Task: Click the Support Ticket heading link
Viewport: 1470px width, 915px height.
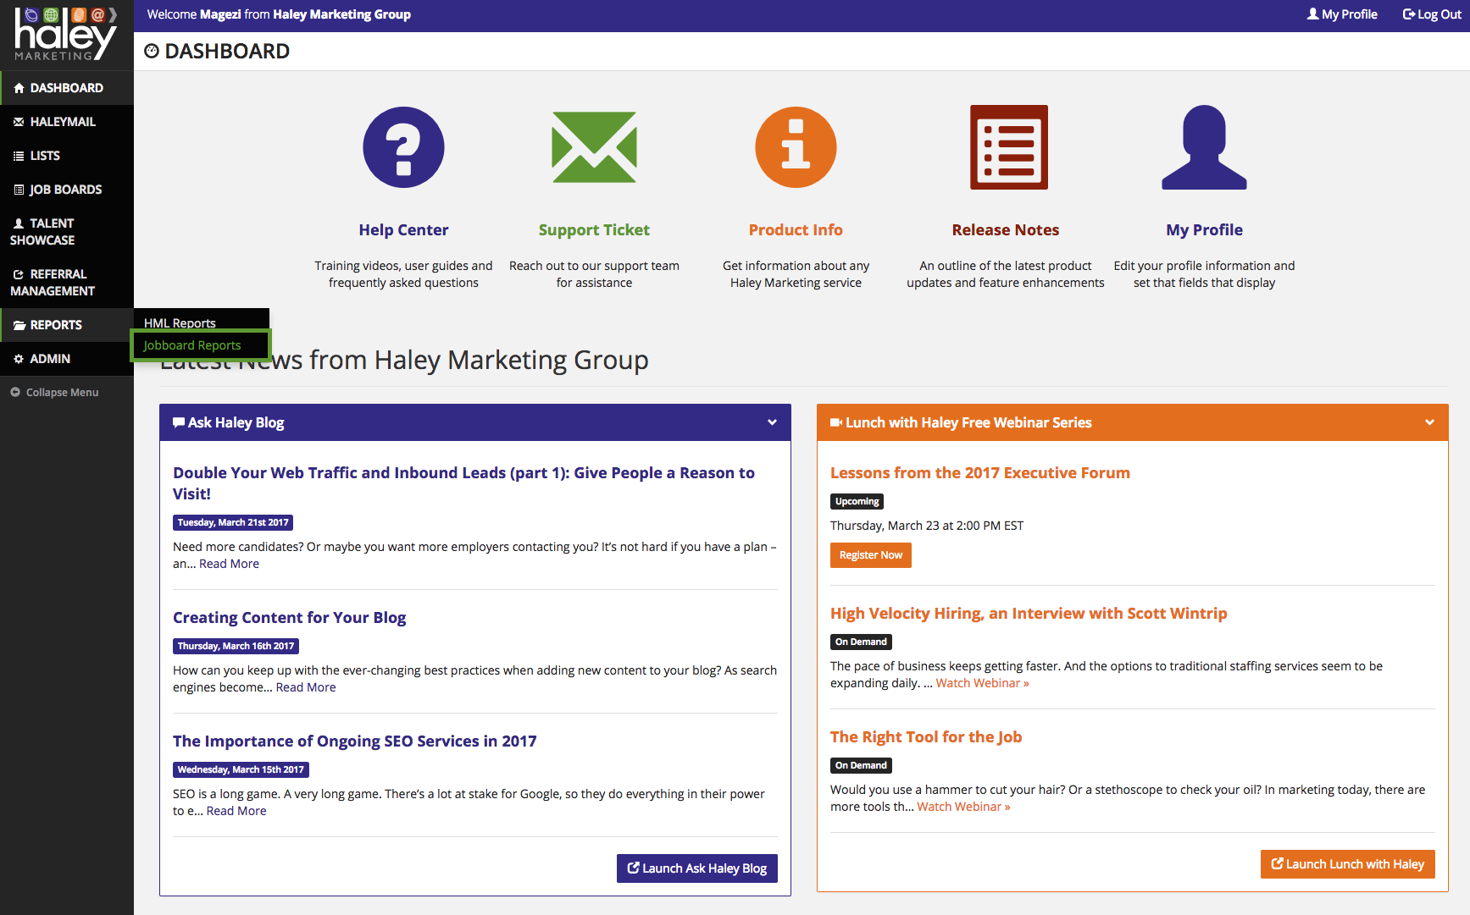Action: (x=594, y=230)
